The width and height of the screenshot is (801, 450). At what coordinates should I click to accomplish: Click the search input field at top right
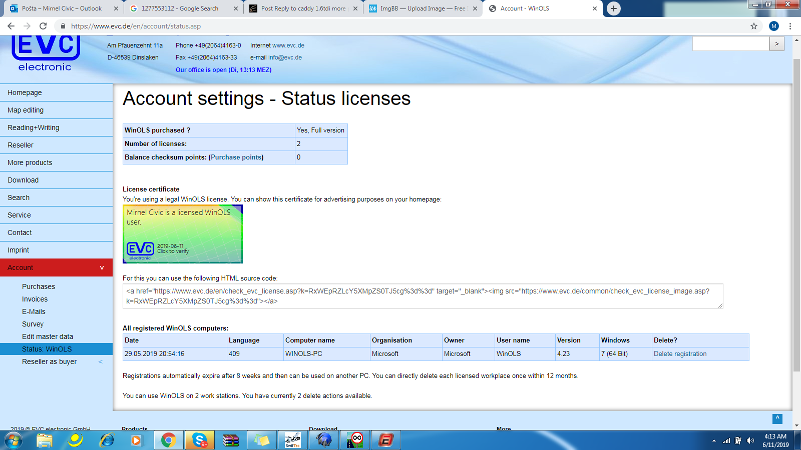point(731,44)
